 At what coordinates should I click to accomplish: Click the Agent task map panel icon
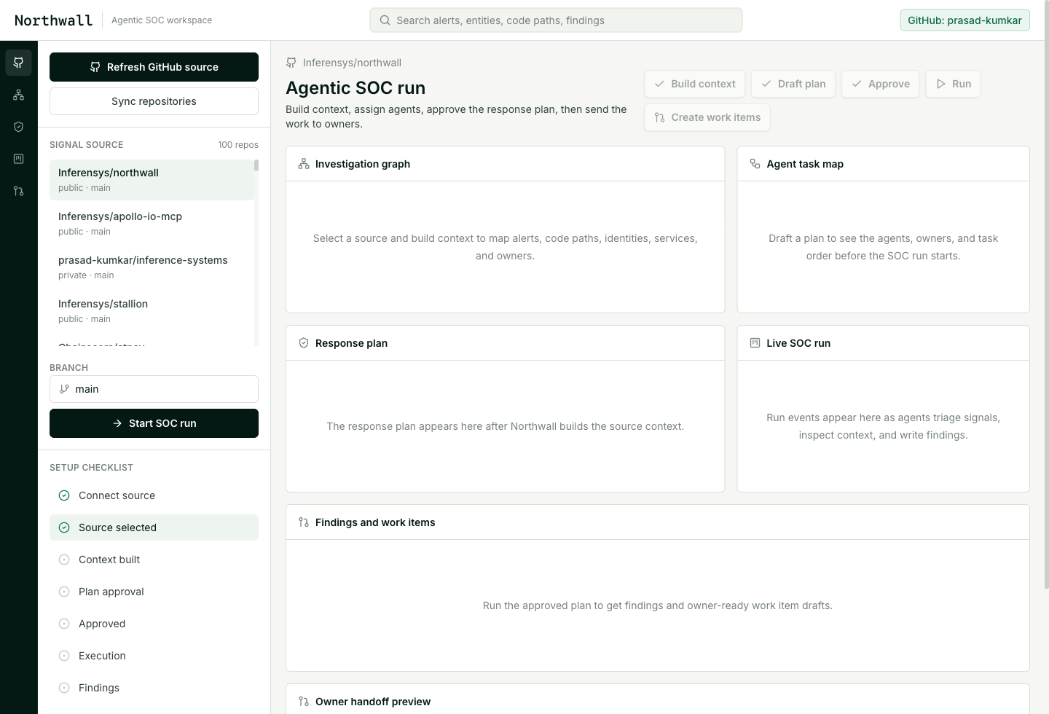click(755, 164)
